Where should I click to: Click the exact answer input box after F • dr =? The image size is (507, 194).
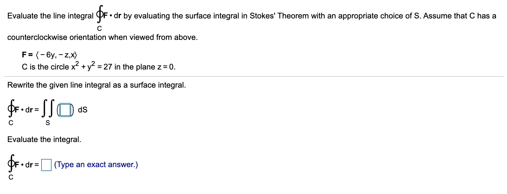46,165
